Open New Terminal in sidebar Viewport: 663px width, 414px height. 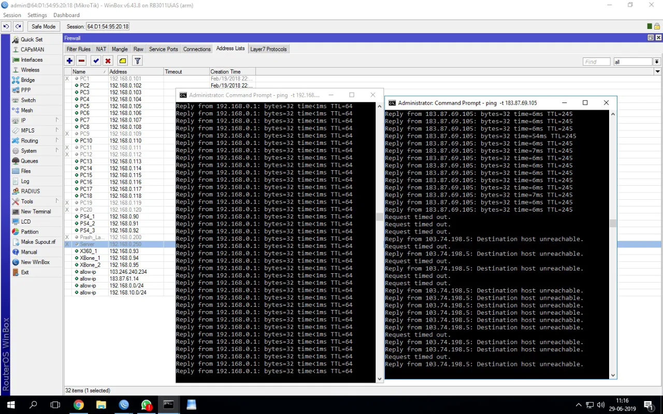click(x=36, y=211)
